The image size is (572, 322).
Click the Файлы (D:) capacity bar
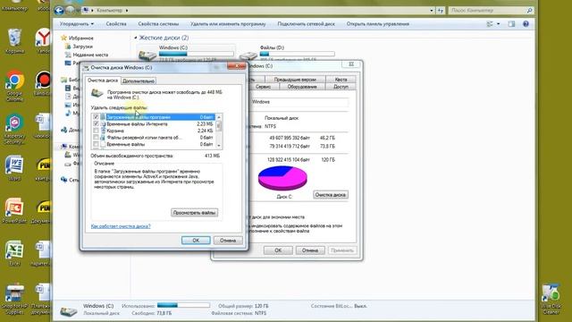coord(297,54)
